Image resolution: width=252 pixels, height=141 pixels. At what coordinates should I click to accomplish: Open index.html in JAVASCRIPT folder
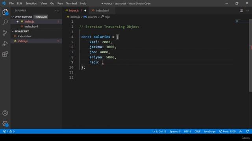36,36
